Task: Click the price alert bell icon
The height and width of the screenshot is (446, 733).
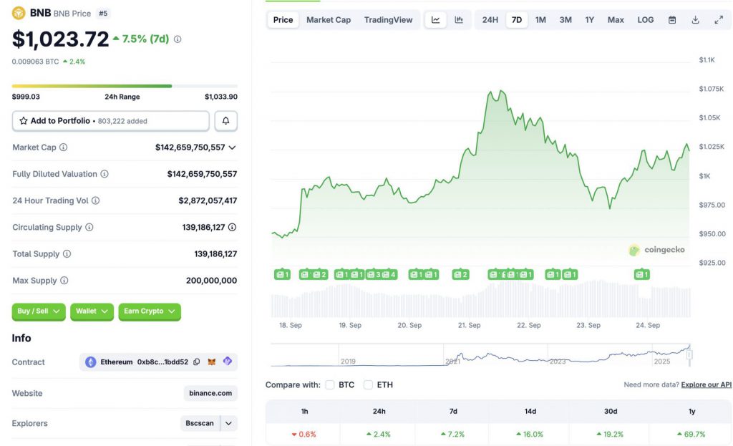Action: click(225, 120)
